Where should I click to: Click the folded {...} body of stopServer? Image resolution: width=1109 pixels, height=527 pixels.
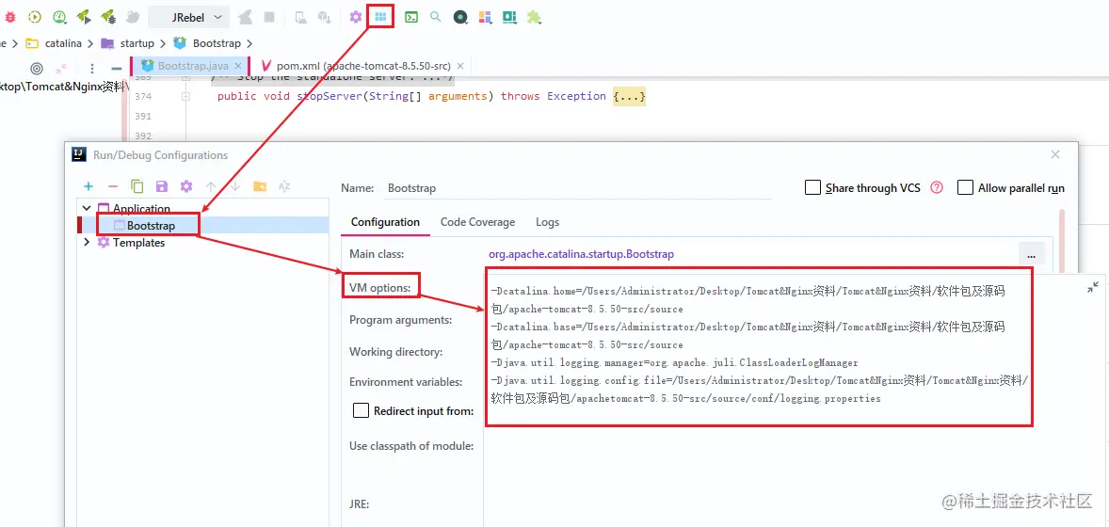(x=629, y=96)
